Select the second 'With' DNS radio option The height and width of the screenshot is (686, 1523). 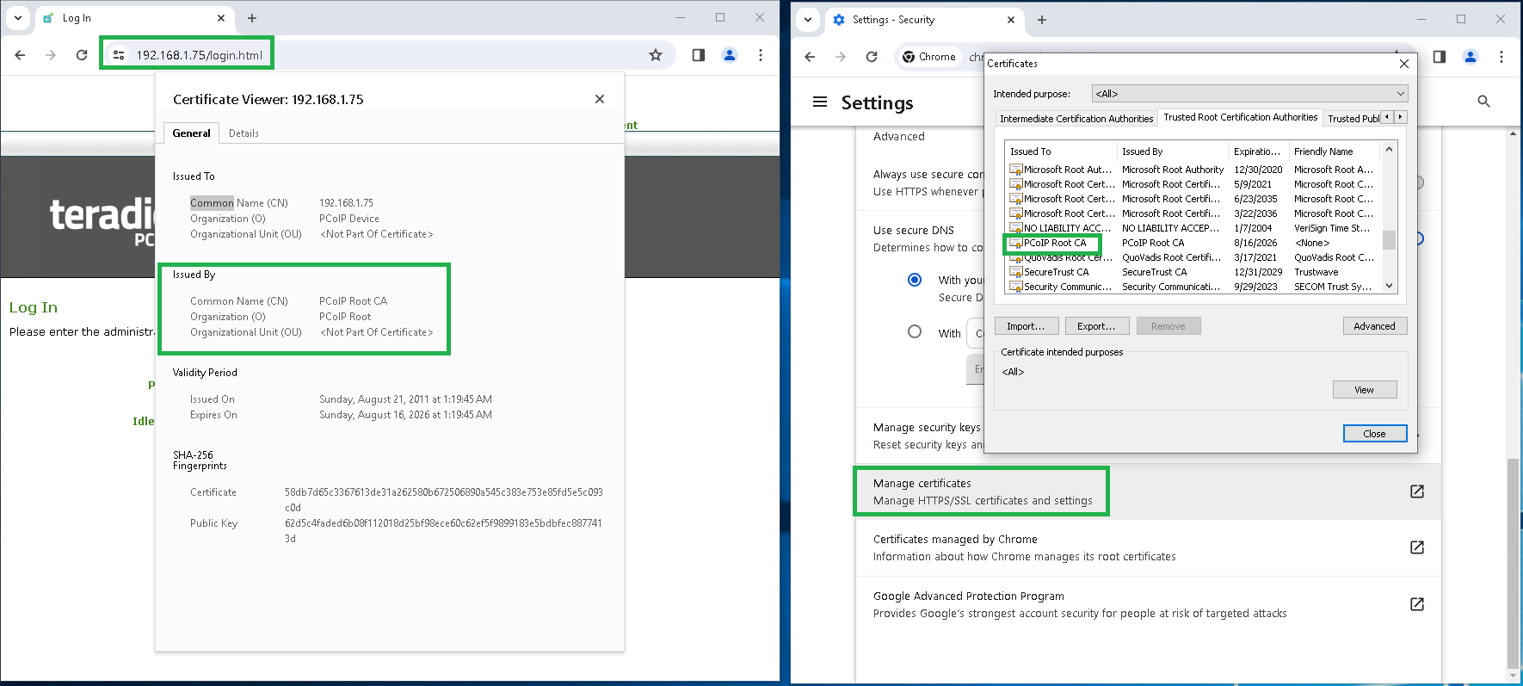915,331
